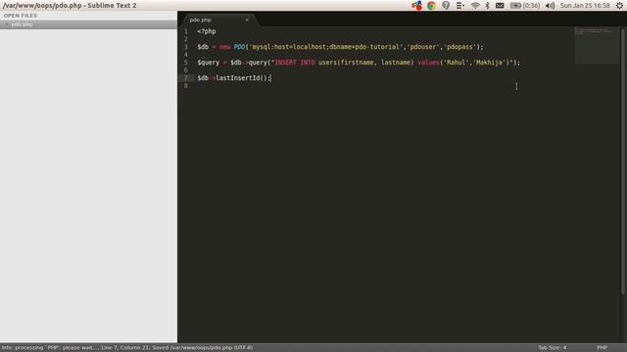Viewport: 627px width, 352px height.
Task: Open the mail messaging indicator
Action: pyautogui.click(x=500, y=6)
